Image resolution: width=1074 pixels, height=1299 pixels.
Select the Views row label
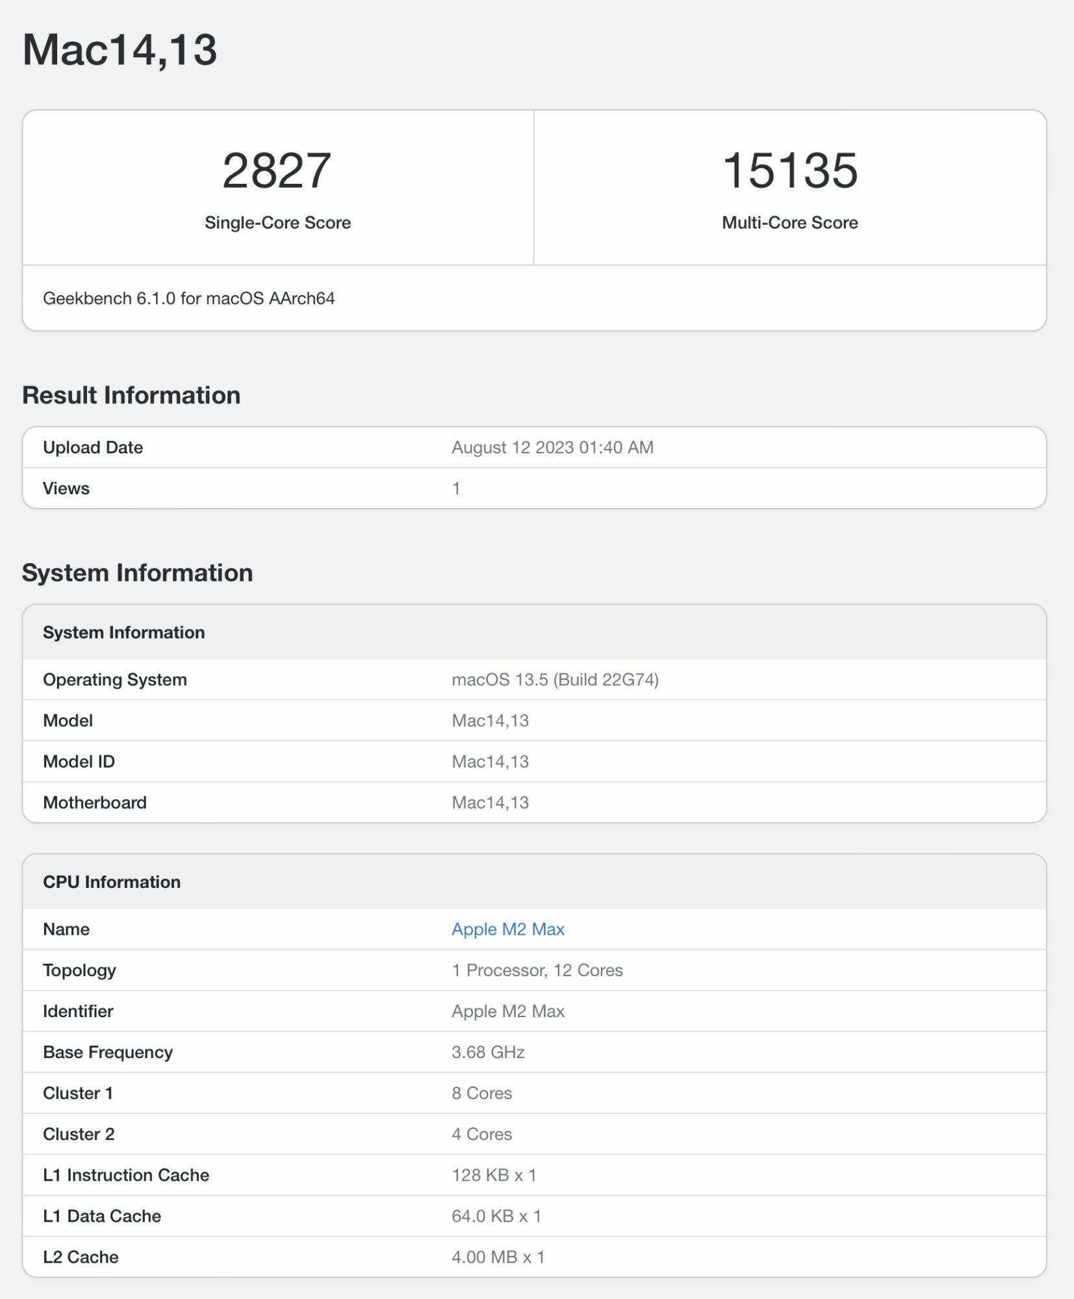pos(66,488)
